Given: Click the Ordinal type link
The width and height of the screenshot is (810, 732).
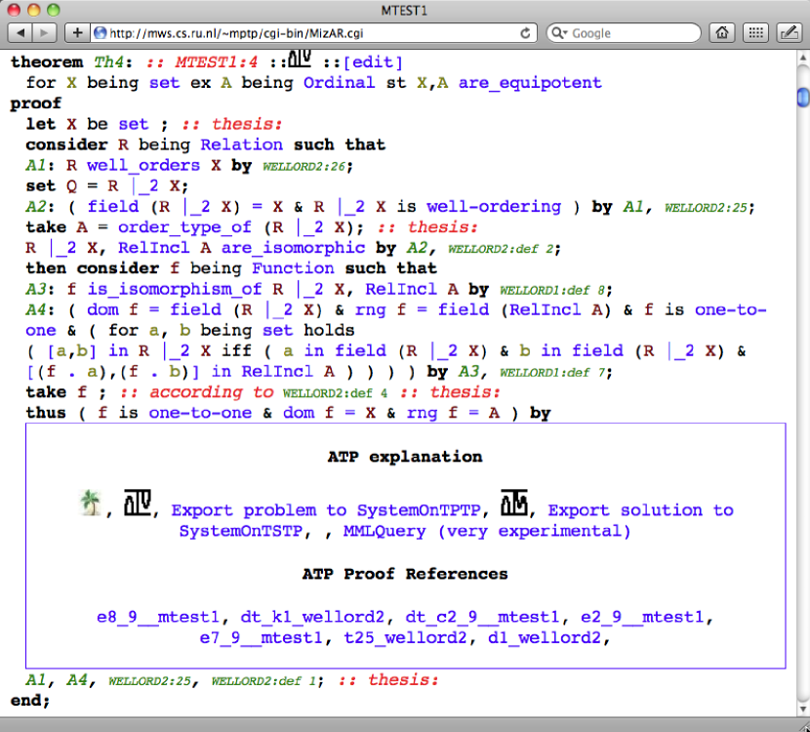Looking at the screenshot, I should (339, 83).
